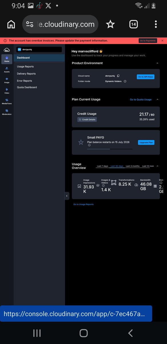Click the Images & Videos icon
Image resolution: width=167 pixels, height=344 pixels.
(x=98, y=185)
